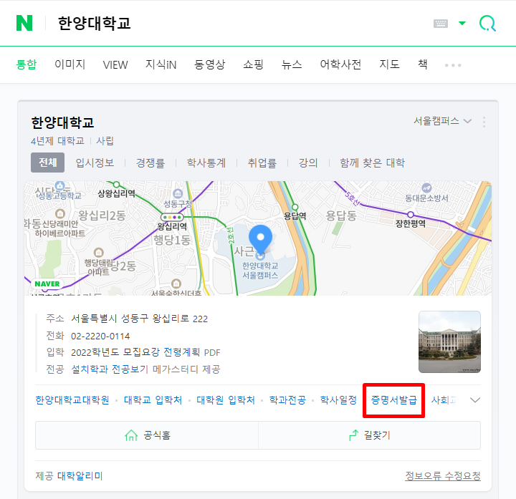Screen dimensions: 516x499
Task: Open the 함께 찾은 대학 section
Action: coord(372,163)
